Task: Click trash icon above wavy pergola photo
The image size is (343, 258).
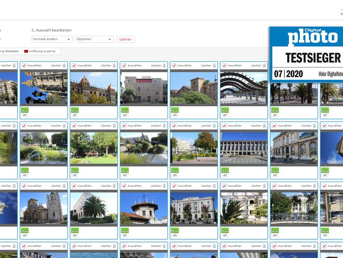Action: point(264,66)
